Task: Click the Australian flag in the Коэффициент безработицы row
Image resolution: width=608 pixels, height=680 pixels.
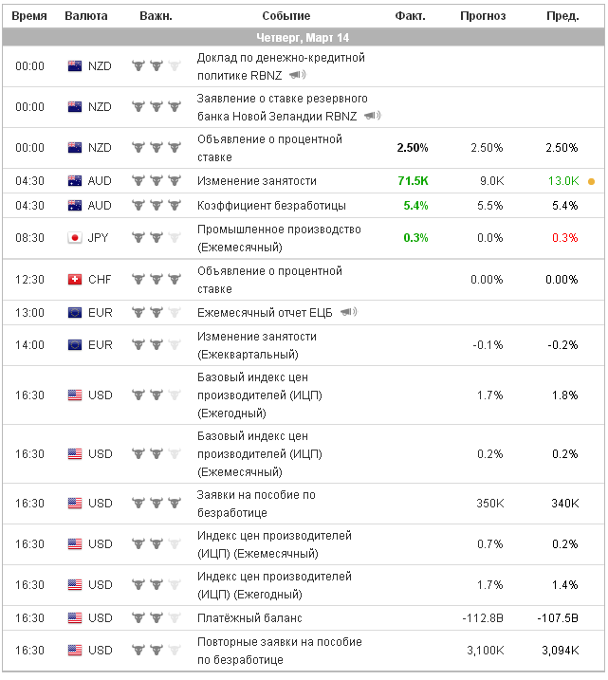Action: coord(75,206)
